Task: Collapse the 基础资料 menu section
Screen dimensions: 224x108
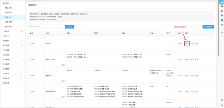Action: (22, 3)
